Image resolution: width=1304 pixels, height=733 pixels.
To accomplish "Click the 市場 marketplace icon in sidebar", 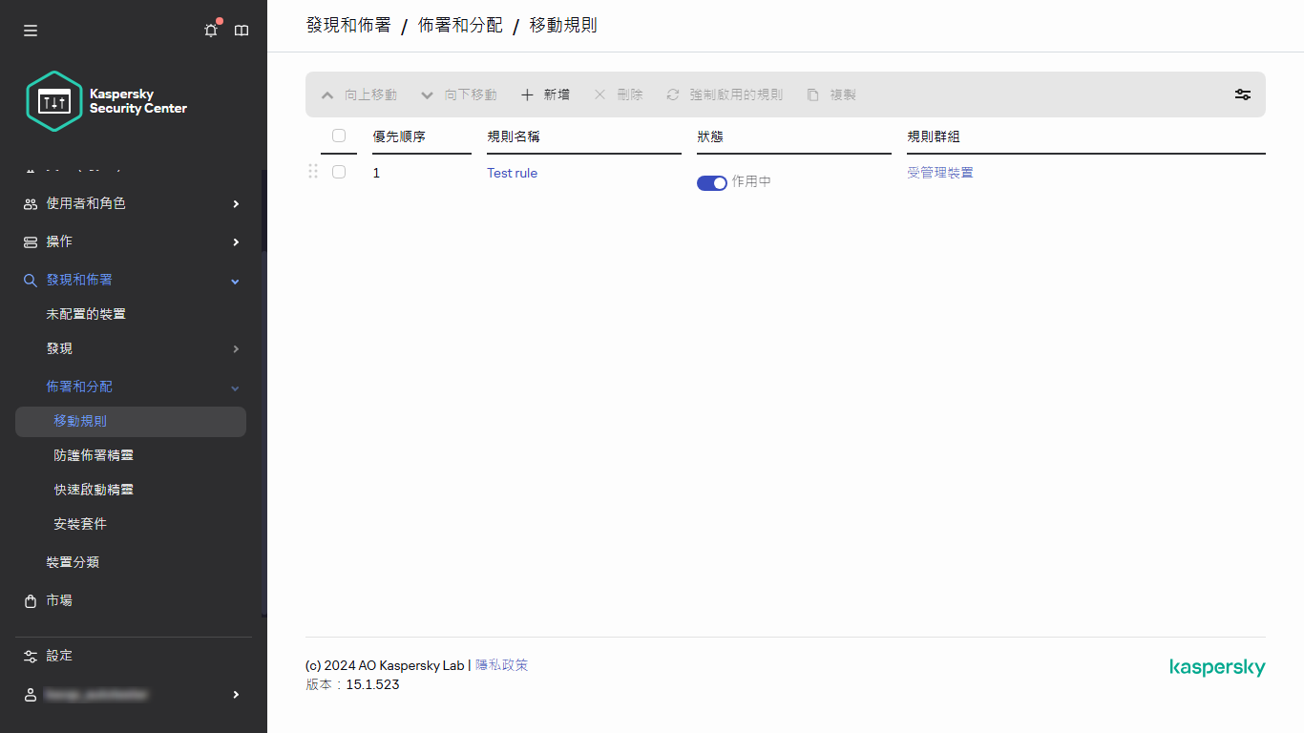I will pyautogui.click(x=30, y=600).
